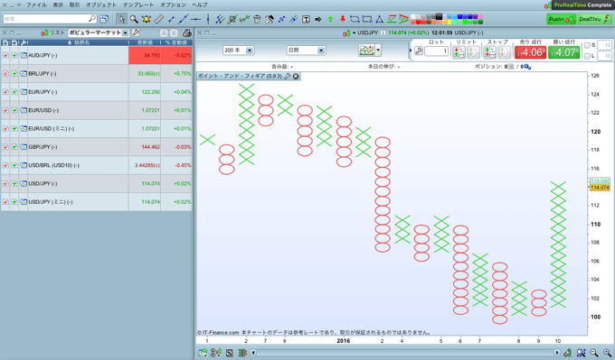This screenshot has width=615, height=360.
Task: Select the red down arrow drawing tool
Action: (343, 19)
